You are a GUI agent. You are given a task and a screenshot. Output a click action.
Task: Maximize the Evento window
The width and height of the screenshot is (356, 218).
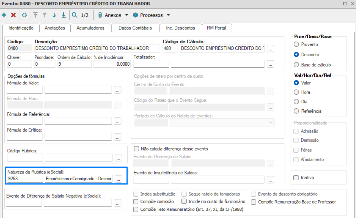pos(345,4)
